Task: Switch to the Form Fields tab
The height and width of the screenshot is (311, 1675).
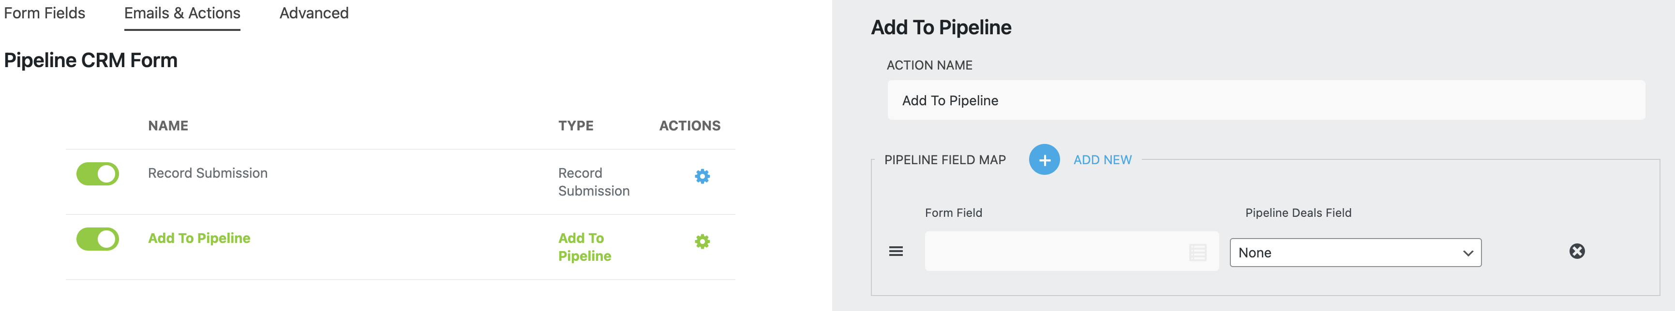Action: pyautogui.click(x=44, y=13)
